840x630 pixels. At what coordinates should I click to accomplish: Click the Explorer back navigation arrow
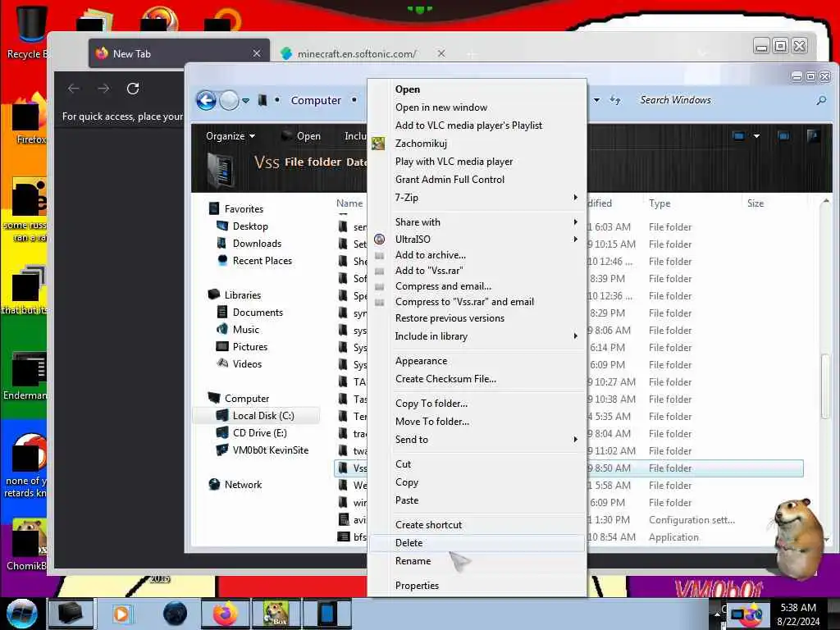pyautogui.click(x=206, y=100)
